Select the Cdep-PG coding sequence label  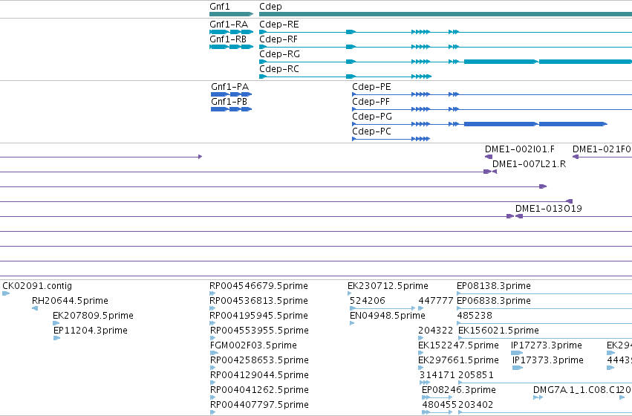coord(371,117)
